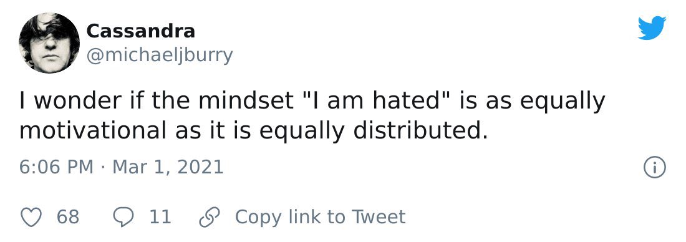This screenshot has height=242, width=686.
Task: Select Copy link to Tweet
Action: [321, 217]
